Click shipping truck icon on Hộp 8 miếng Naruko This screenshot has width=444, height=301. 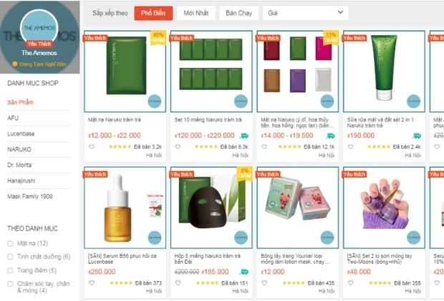244,272
